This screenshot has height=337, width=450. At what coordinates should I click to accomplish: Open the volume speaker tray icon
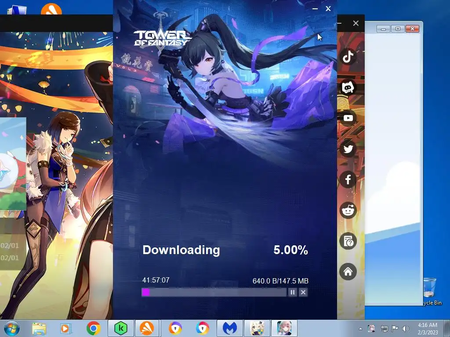406,329
